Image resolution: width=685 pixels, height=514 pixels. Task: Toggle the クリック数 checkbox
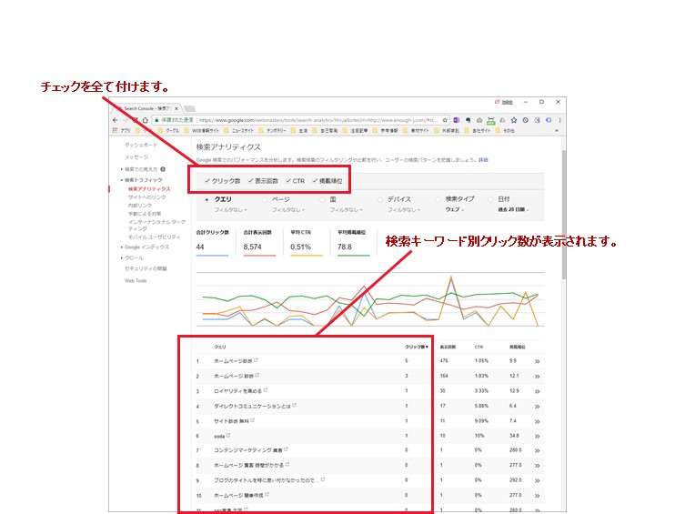point(207,181)
